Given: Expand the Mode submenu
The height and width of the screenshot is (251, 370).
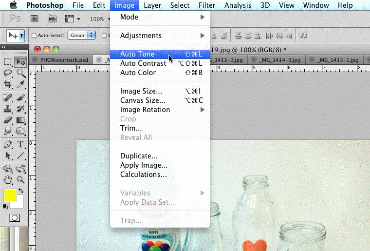Looking at the screenshot, I should click(160, 17).
